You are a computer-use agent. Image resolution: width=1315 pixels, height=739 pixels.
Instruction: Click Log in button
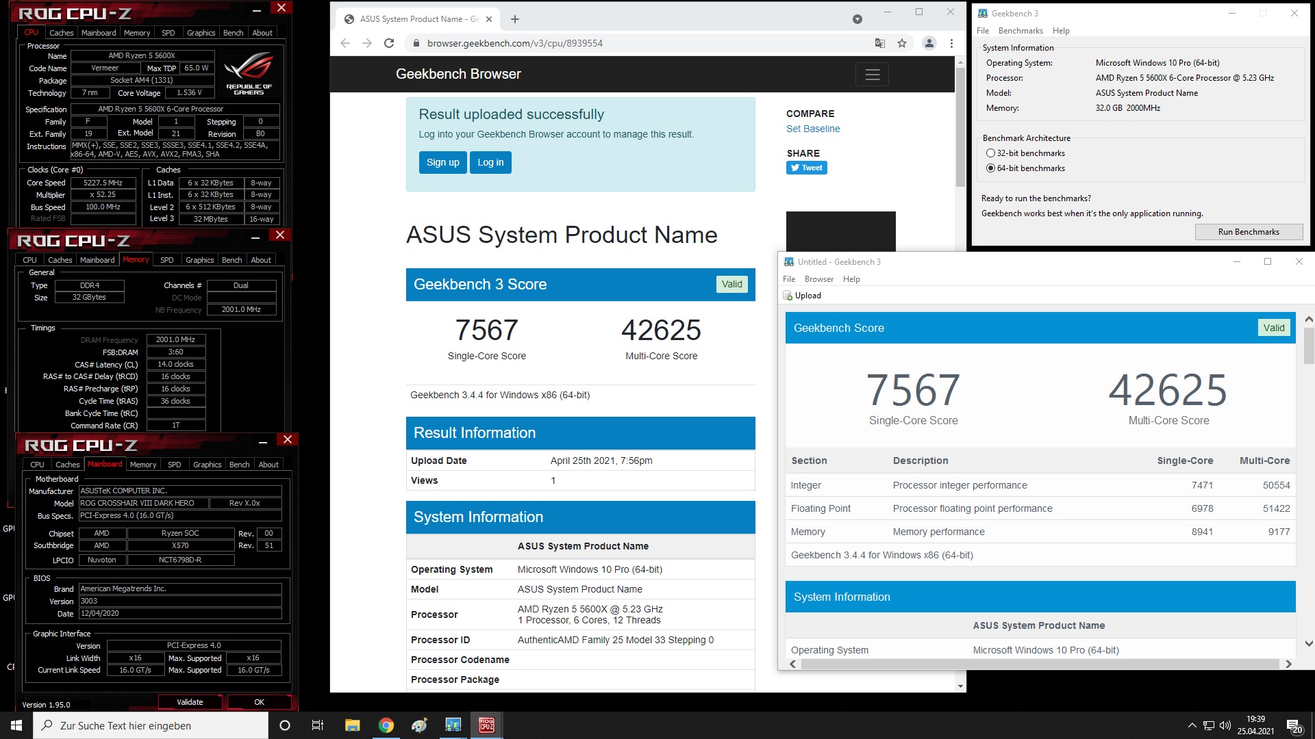tap(490, 163)
